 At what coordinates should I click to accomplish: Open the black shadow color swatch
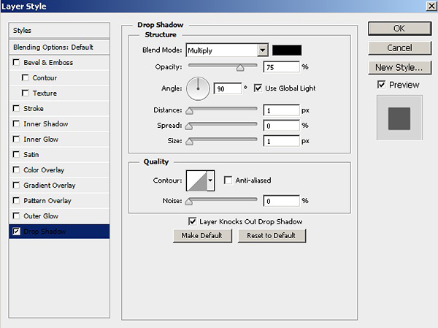tap(287, 50)
